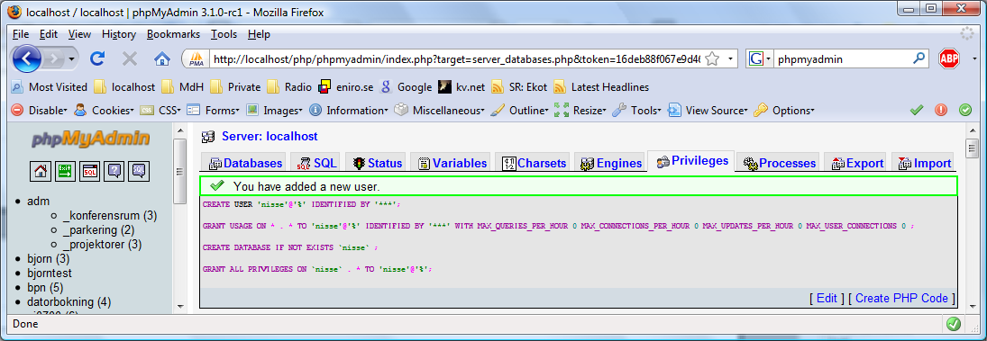Expand the Disable menu in Web Developer toolbar
This screenshot has height=341, width=987.
39,110
